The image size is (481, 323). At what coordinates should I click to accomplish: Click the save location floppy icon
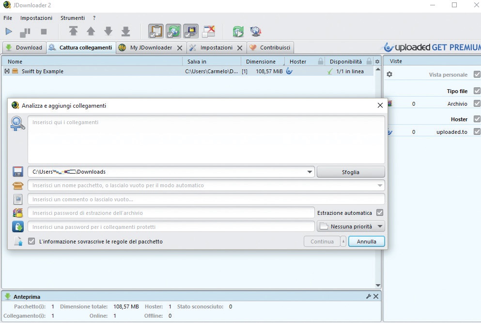[x=18, y=172]
